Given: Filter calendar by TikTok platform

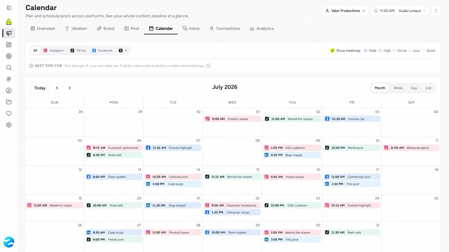Looking at the screenshot, I should click(x=78, y=50).
